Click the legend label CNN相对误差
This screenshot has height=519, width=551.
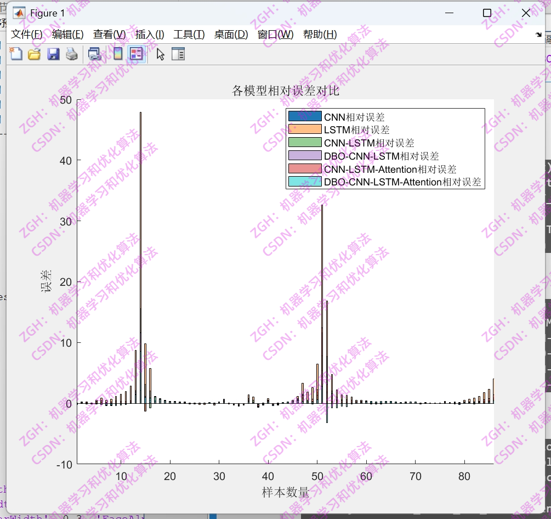pyautogui.click(x=354, y=117)
